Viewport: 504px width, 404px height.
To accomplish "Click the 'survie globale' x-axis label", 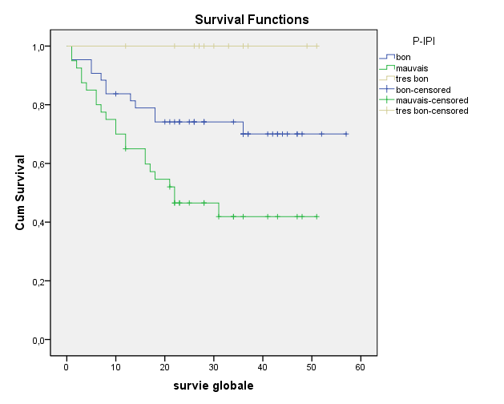I will [213, 387].
